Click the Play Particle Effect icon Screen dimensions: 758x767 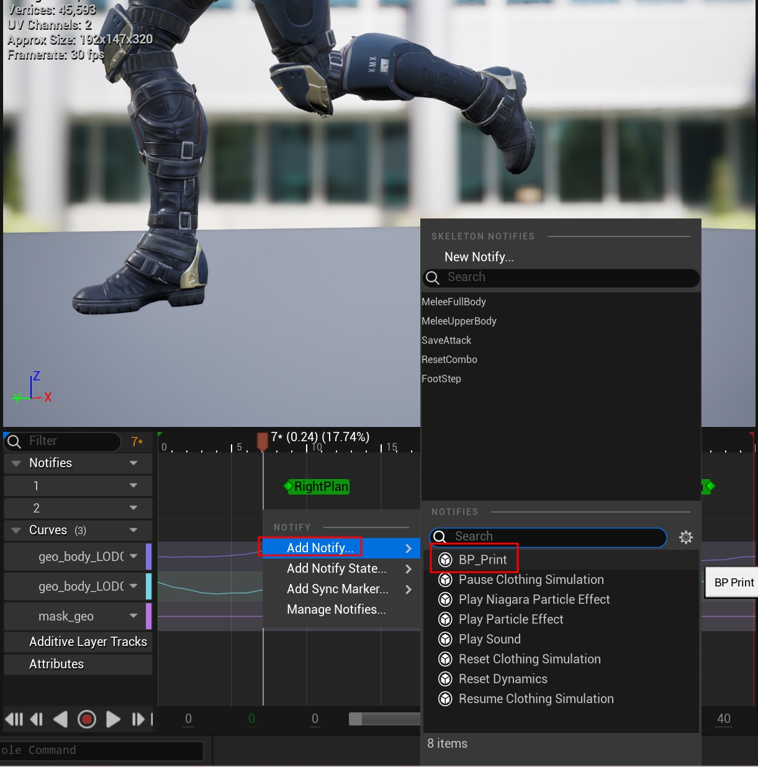coord(445,619)
